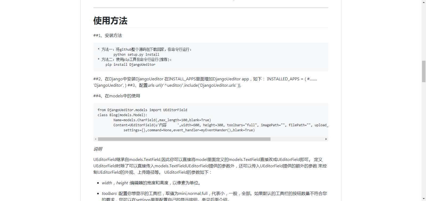Click the heading 使用方法

click(110, 20)
